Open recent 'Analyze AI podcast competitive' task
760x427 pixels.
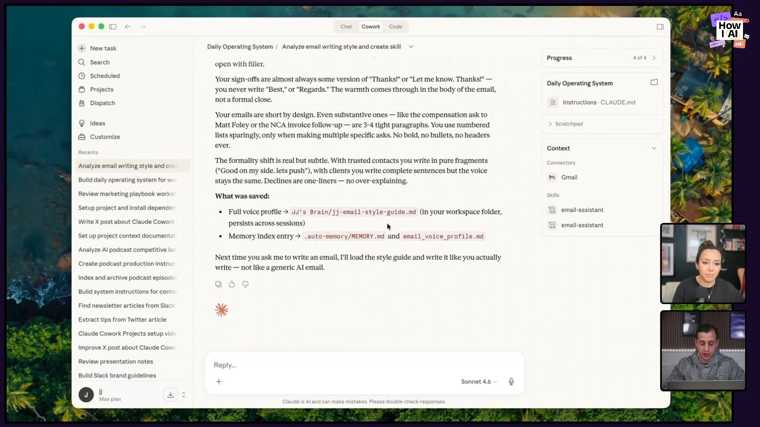click(127, 250)
